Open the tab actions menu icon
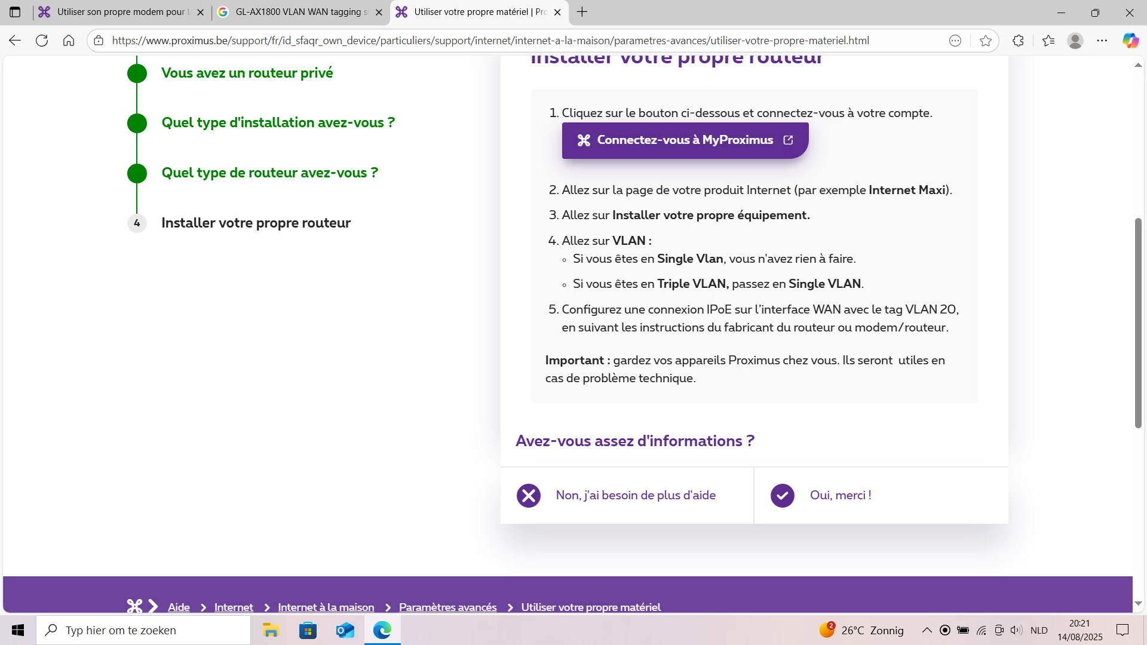The image size is (1147, 645). click(x=15, y=12)
